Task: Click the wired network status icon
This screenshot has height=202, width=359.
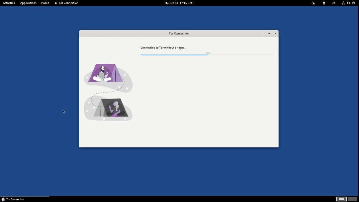Action: 343,3
